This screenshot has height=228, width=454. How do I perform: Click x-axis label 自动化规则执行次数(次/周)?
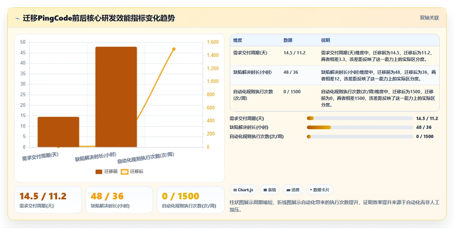pos(146,158)
